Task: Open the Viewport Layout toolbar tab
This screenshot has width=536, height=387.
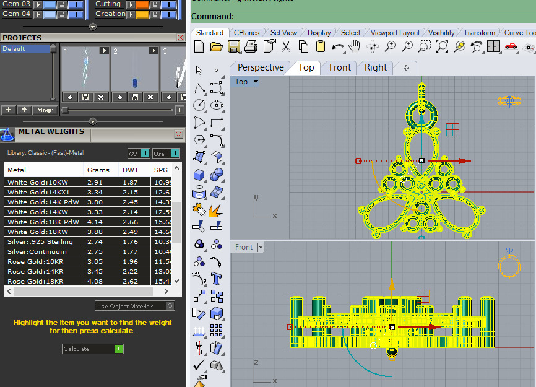Action: tap(395, 33)
